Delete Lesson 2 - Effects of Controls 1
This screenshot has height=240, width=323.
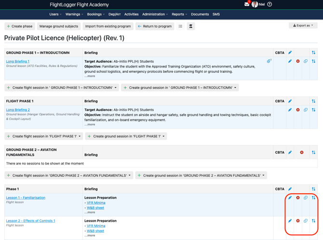pos(297,221)
